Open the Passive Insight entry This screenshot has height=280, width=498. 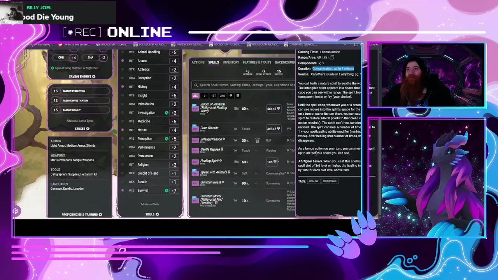[79, 110]
